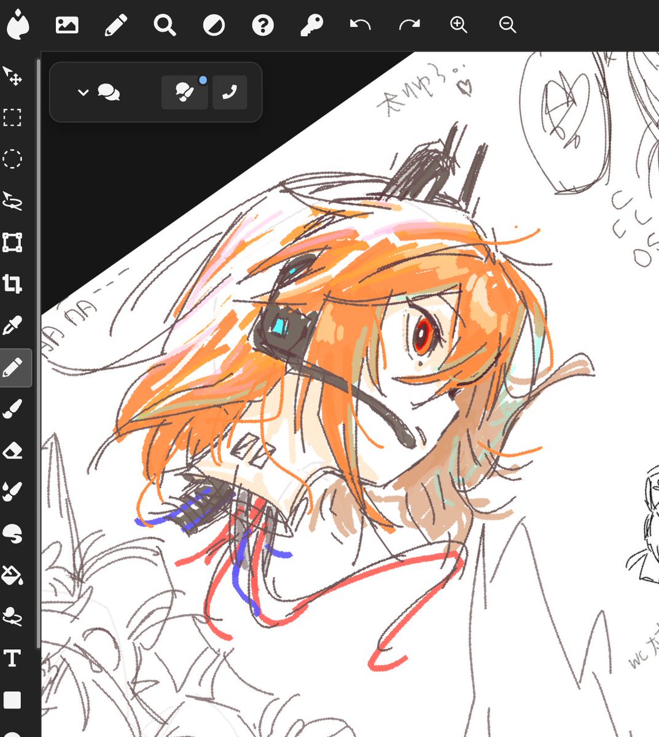This screenshot has height=737, width=659.
Task: Select the Paint Bucket fill tool
Action: tap(12, 575)
